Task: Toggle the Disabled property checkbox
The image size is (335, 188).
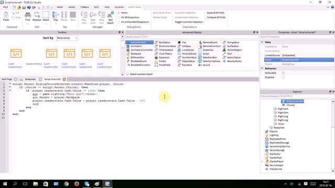Action: coord(283,77)
